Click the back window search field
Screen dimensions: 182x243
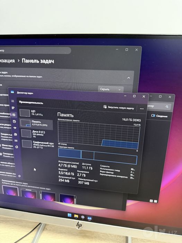coord(159,106)
